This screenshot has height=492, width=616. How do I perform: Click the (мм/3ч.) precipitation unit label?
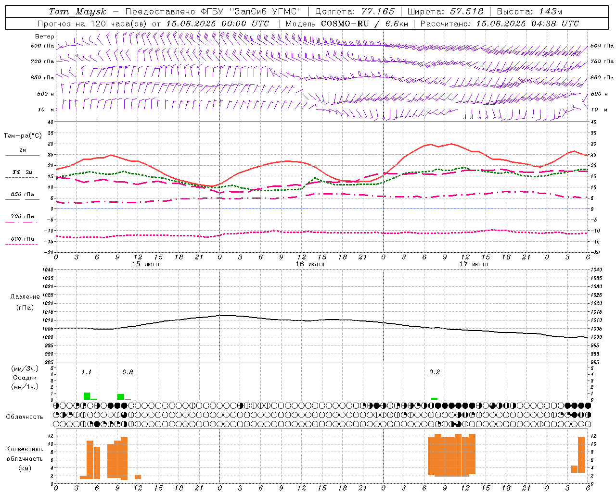point(25,369)
